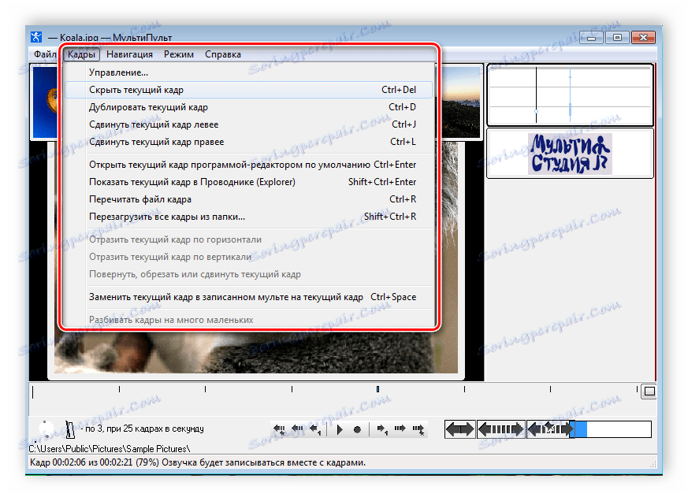Open the Режим menu
The height and width of the screenshot is (501, 688).
click(179, 54)
